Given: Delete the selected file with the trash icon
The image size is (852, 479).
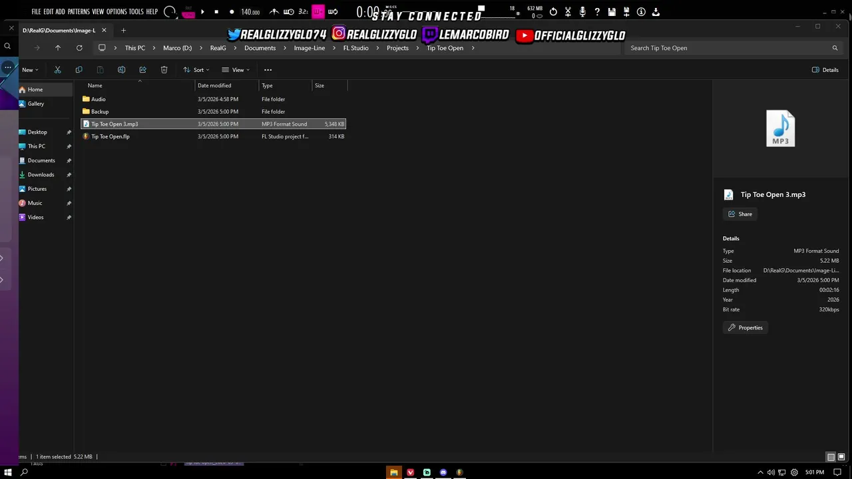Looking at the screenshot, I should [164, 70].
